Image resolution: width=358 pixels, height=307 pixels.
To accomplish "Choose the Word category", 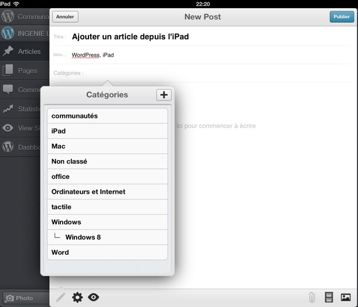I will click(107, 252).
